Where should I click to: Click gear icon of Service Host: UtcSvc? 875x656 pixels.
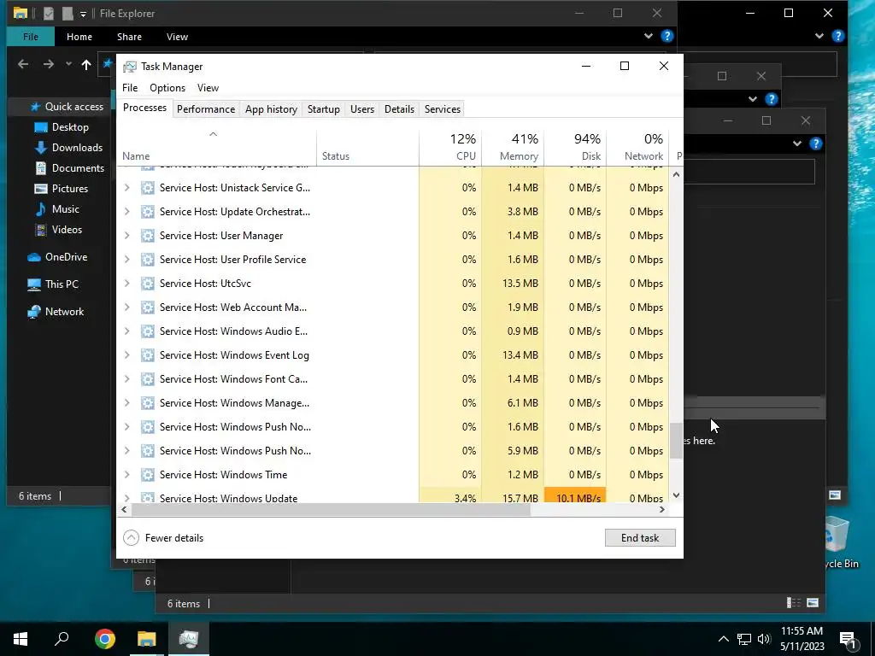[x=147, y=284]
